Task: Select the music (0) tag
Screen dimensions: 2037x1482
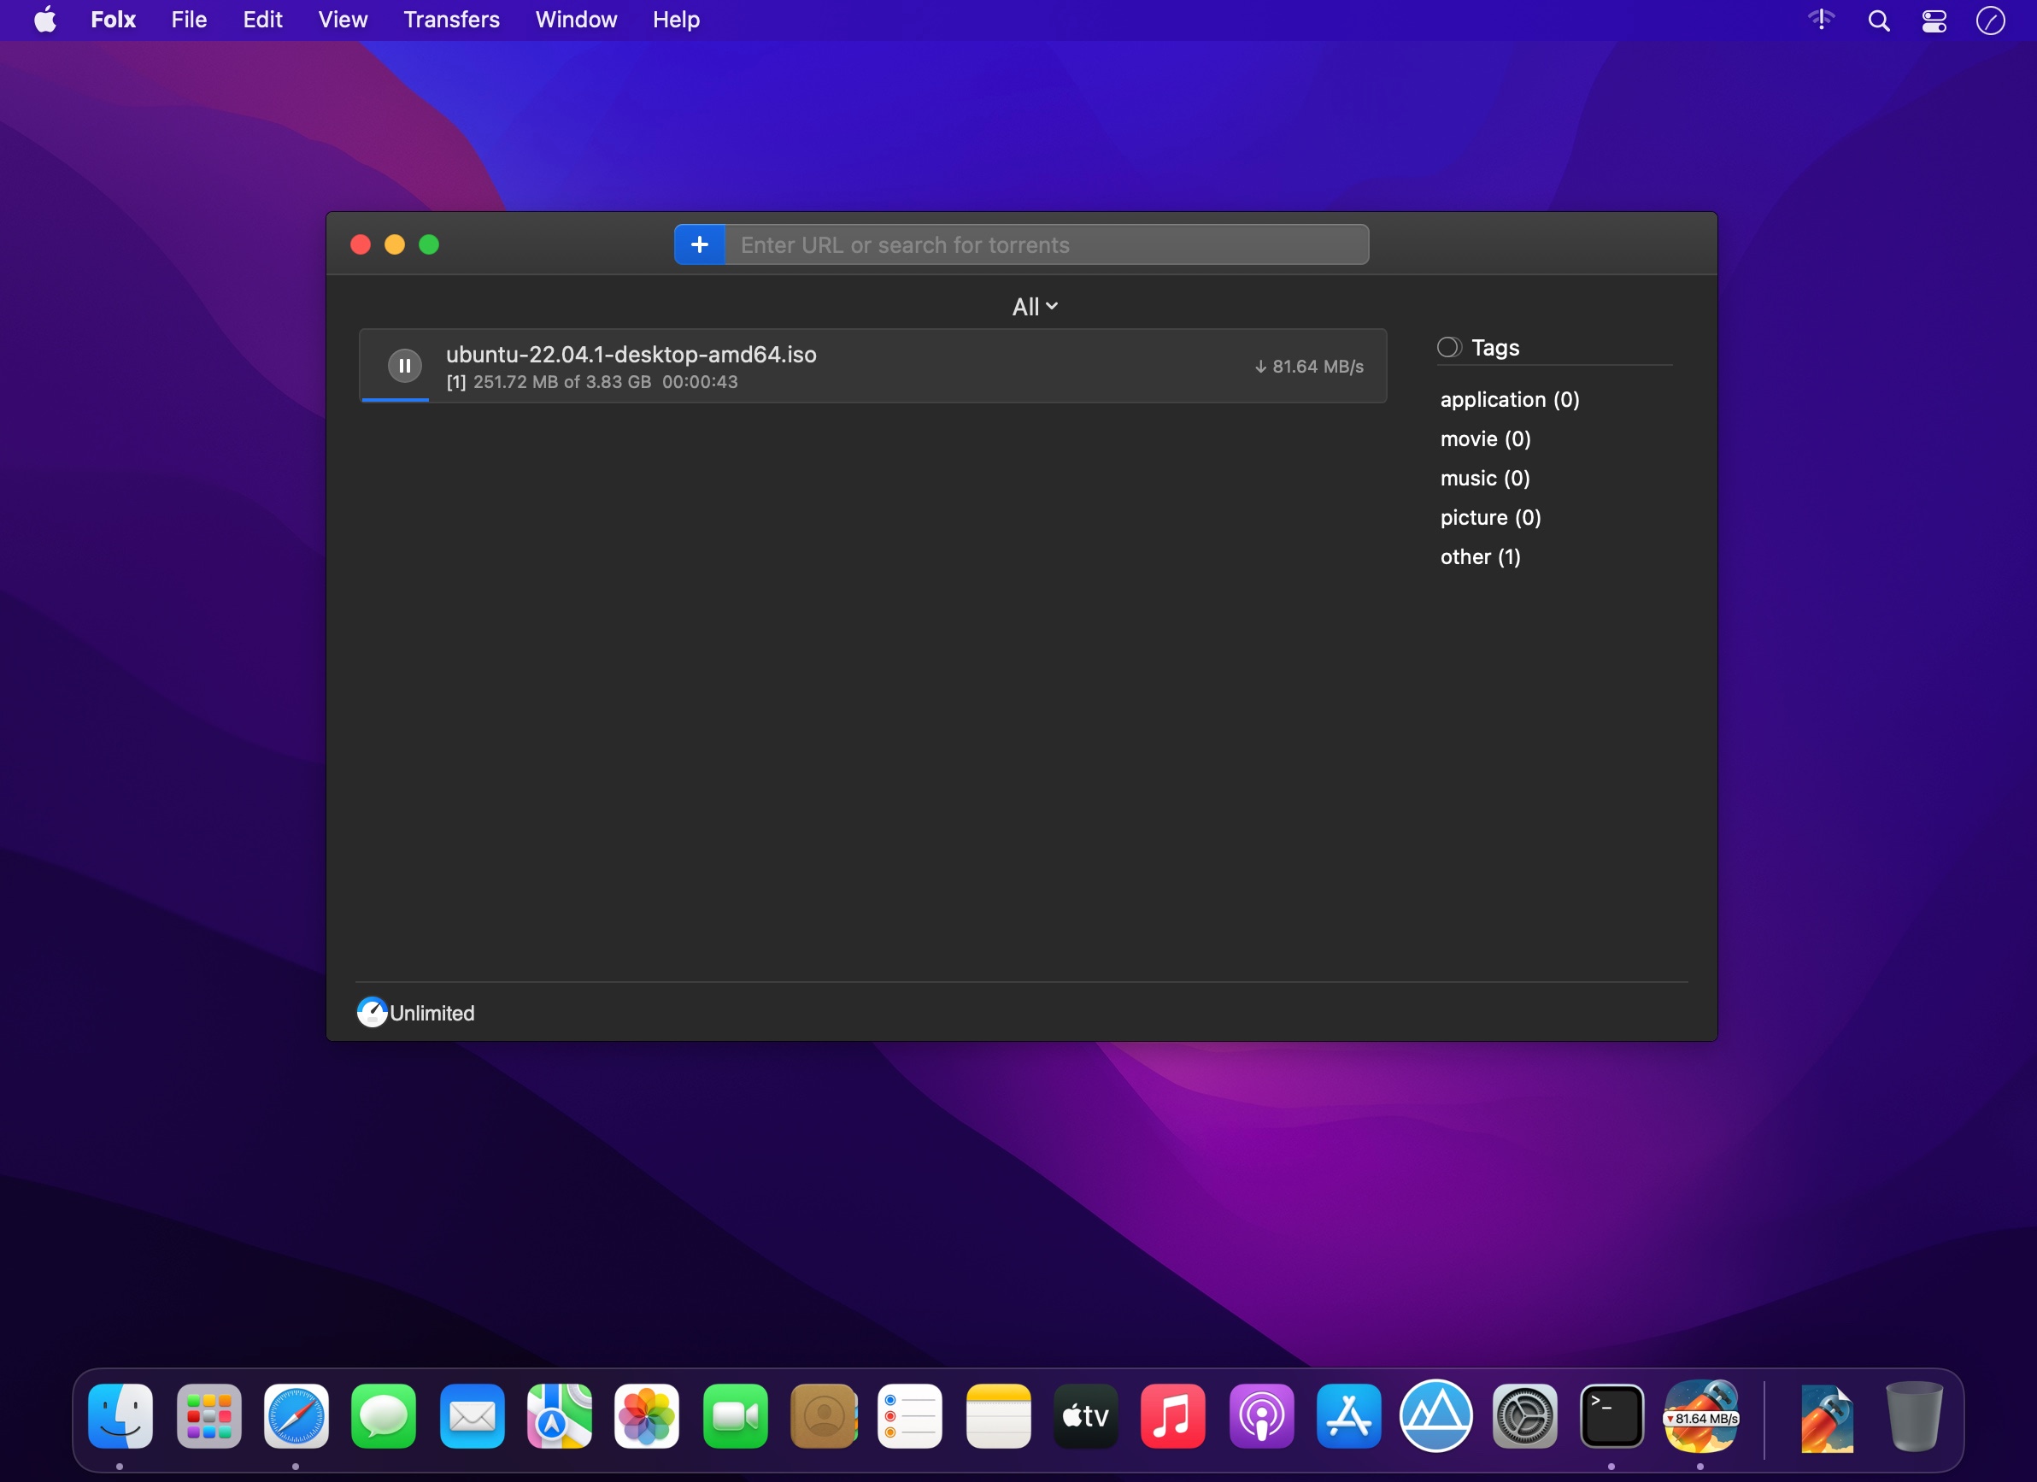Action: 1485,479
